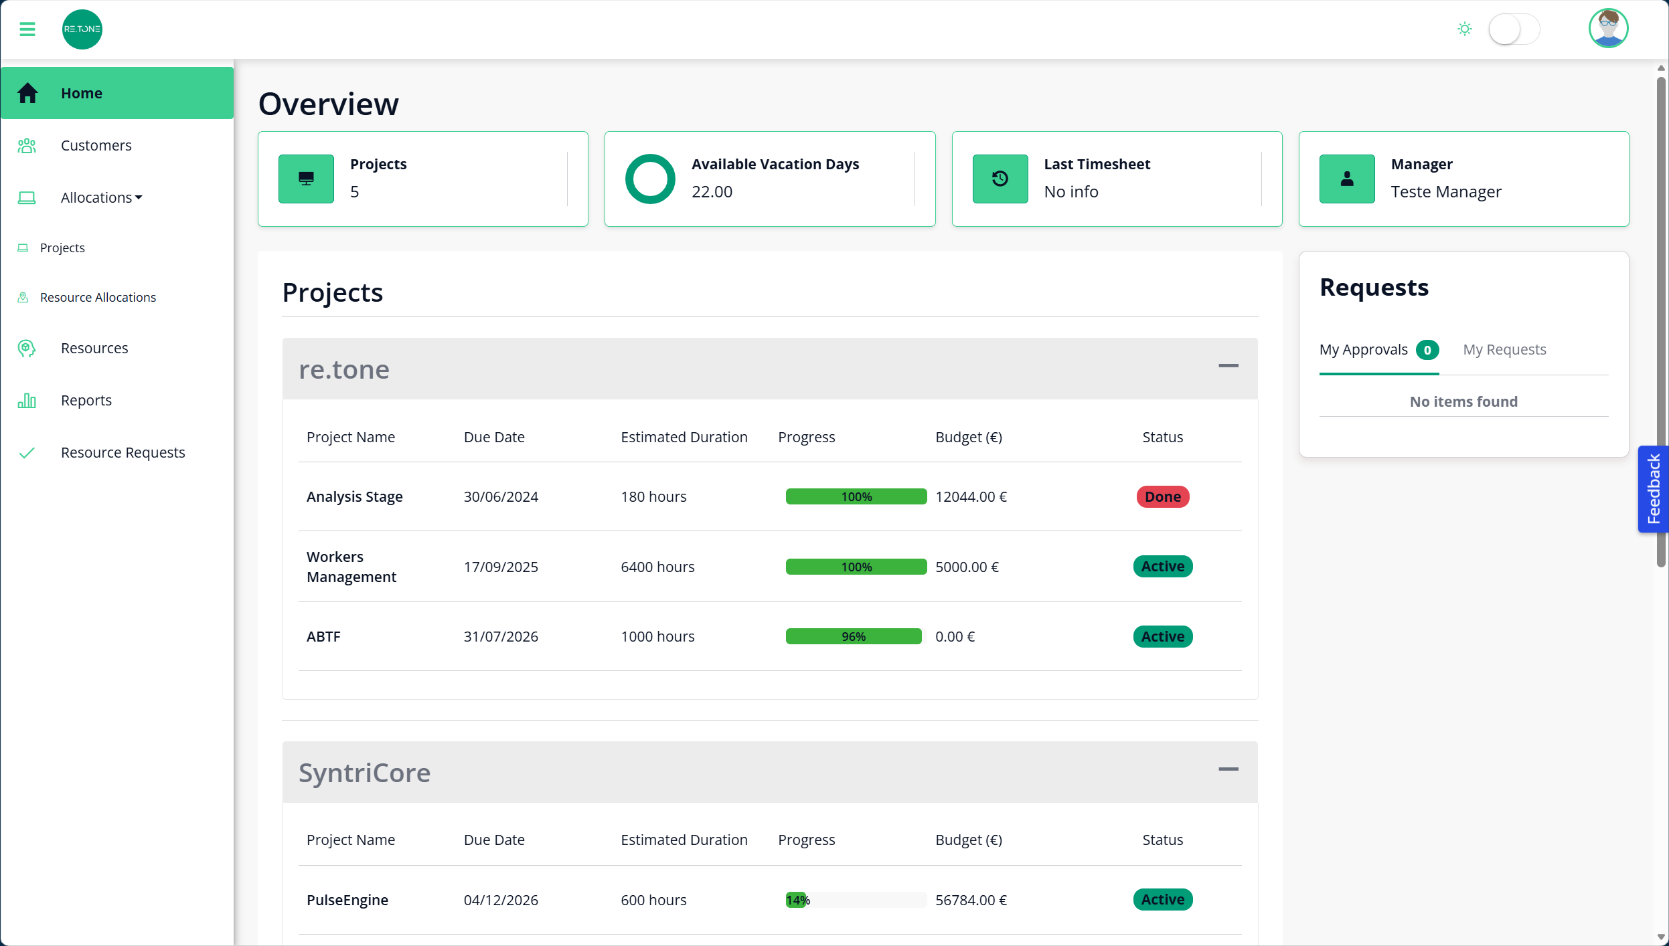Click the Resources head icon

click(27, 348)
